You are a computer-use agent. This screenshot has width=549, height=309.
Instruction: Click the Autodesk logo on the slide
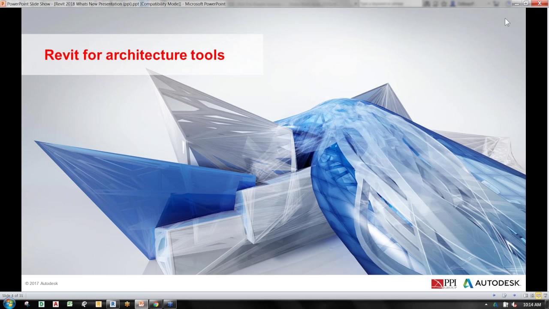point(492,283)
